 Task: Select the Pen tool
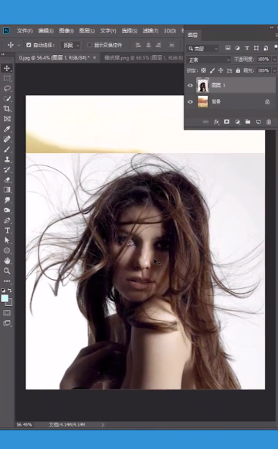[x=7, y=220]
